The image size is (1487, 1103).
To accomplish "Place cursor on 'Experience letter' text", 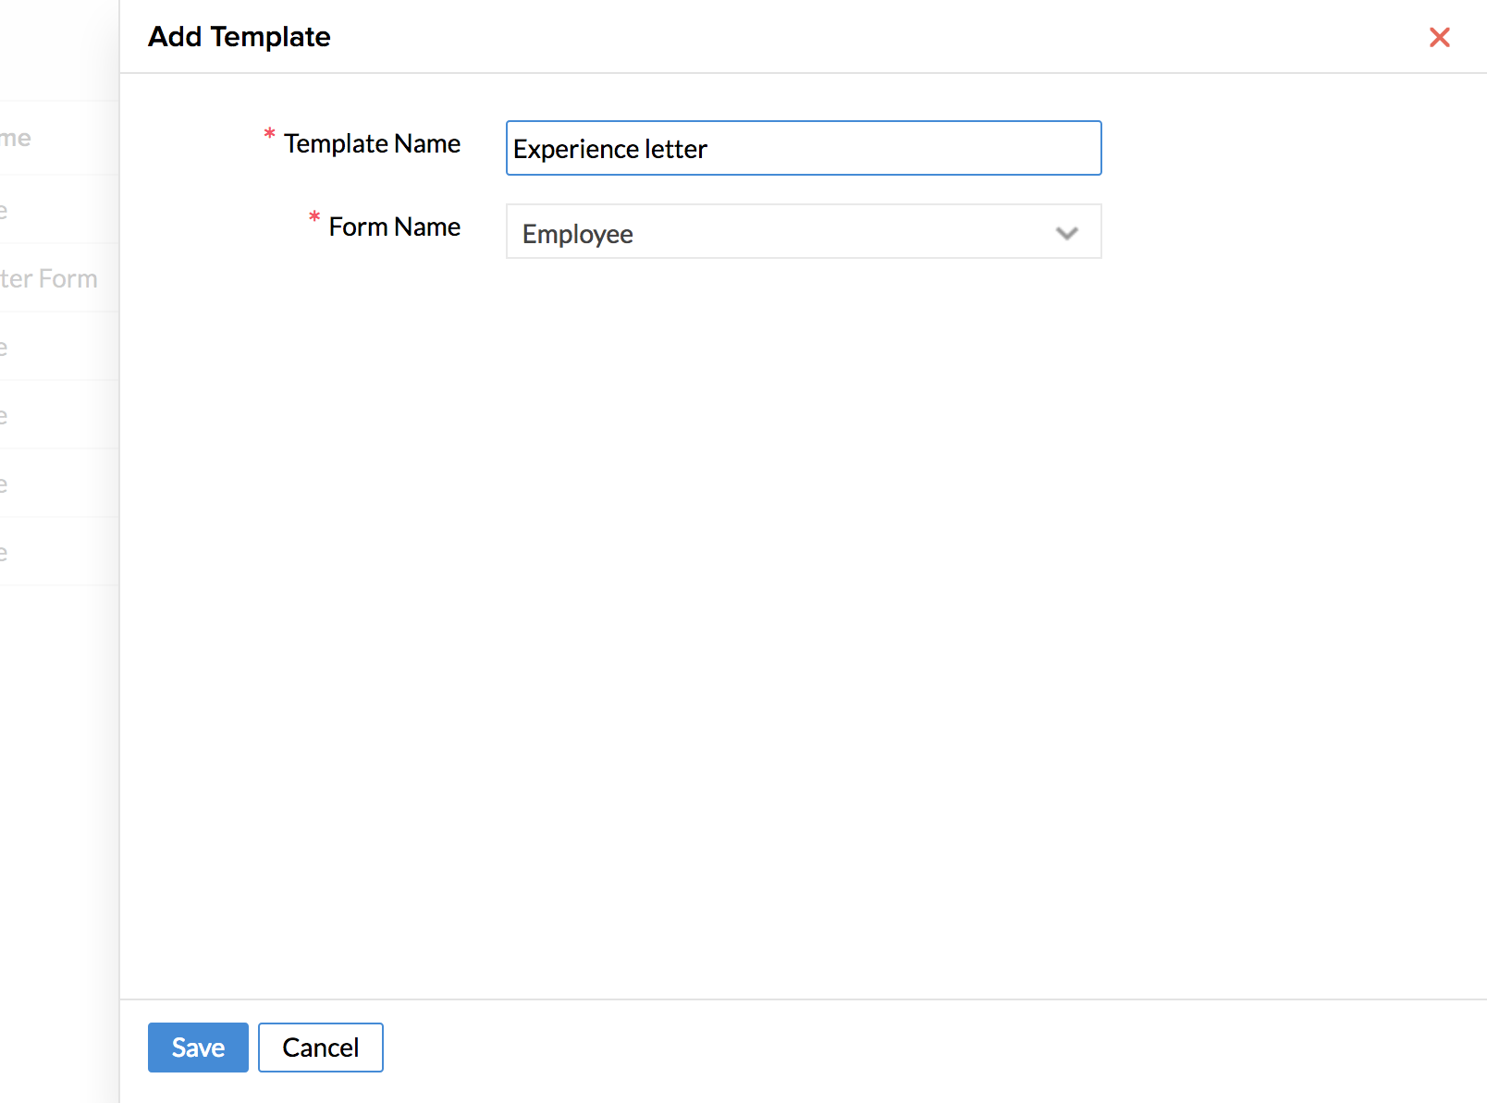I will point(610,149).
